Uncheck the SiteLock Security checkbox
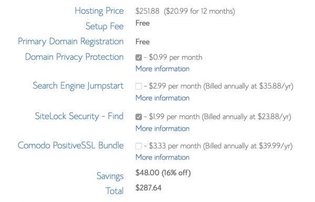This screenshot has height=202, width=315. (x=139, y=116)
